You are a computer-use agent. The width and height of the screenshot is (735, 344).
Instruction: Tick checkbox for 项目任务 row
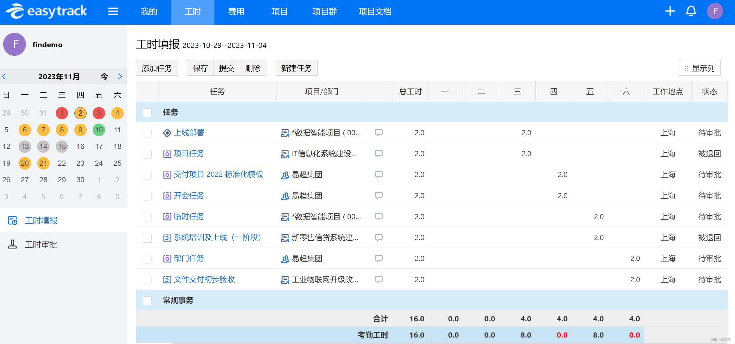click(147, 154)
